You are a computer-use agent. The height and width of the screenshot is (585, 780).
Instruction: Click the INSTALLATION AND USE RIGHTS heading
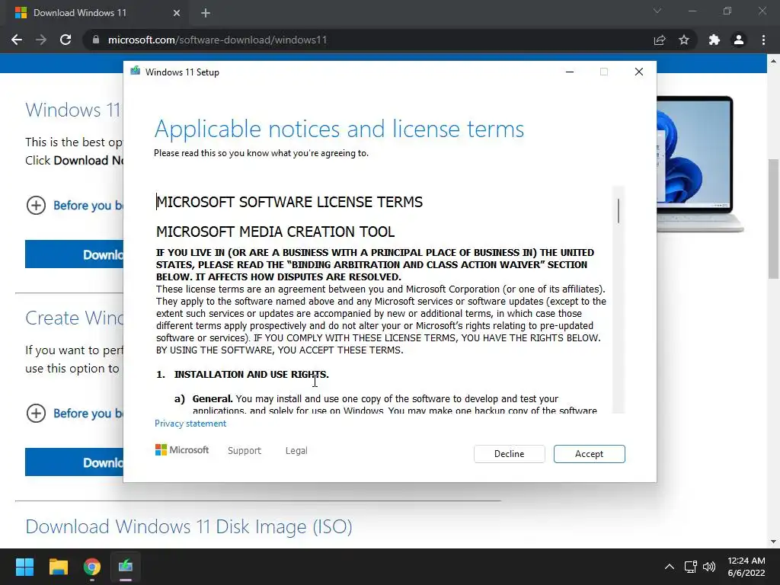(x=251, y=375)
